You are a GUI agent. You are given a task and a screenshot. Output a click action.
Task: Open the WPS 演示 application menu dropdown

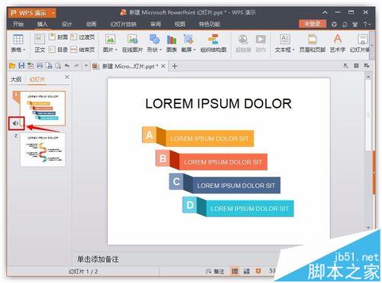(53, 13)
